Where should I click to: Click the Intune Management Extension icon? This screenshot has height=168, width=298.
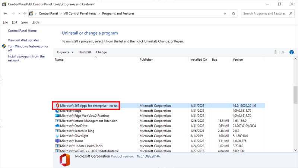(57, 121)
